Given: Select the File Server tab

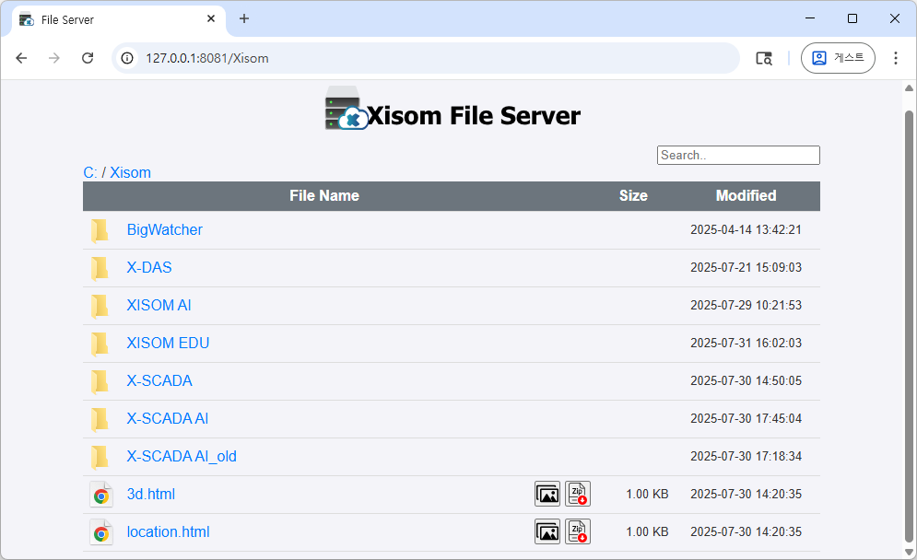Looking at the screenshot, I should pos(118,19).
